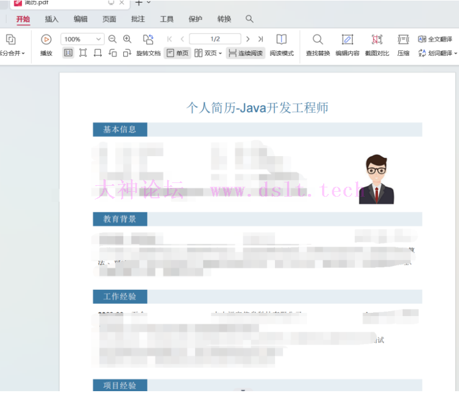Click the fit page icon
The height and width of the screenshot is (395, 459).
83,53
